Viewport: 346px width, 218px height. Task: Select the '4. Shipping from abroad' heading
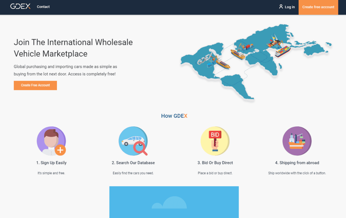click(x=297, y=163)
